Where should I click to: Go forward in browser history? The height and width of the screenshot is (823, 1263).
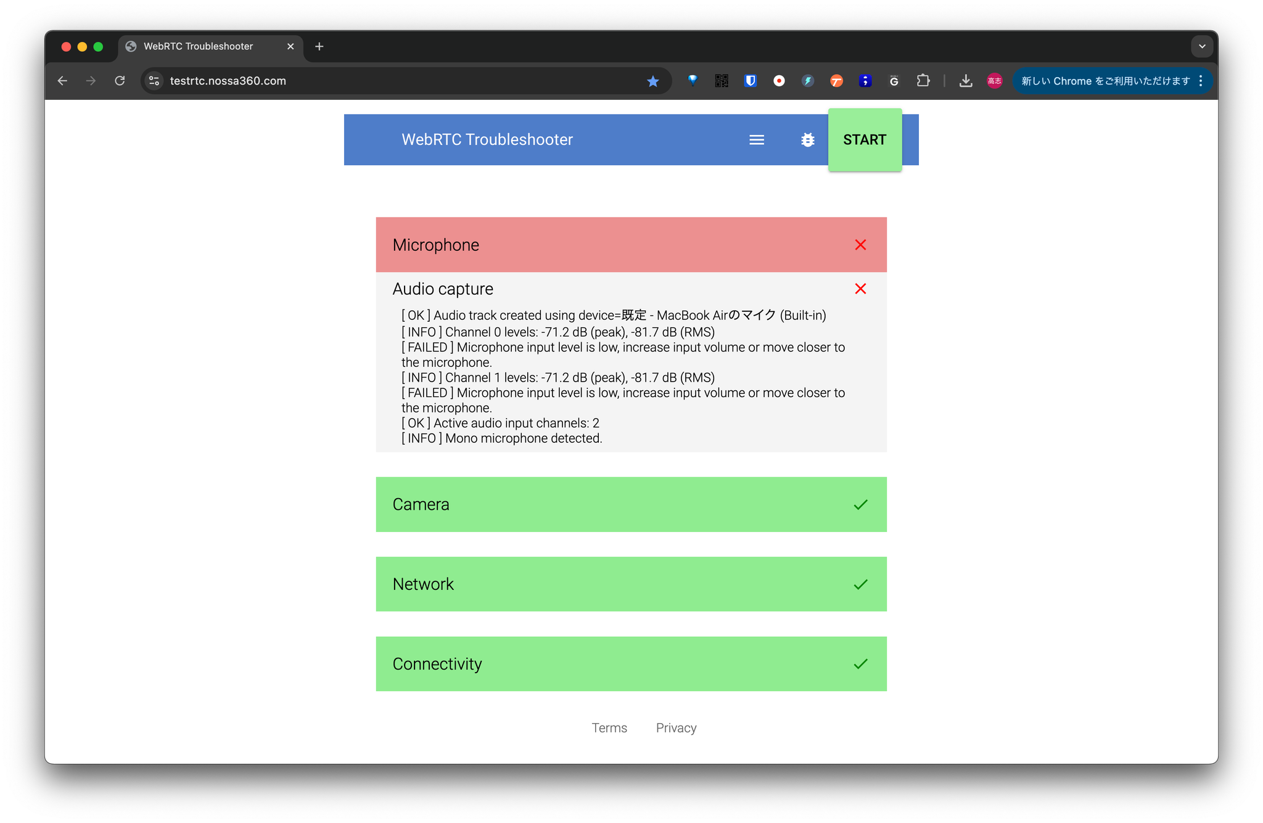coord(91,81)
